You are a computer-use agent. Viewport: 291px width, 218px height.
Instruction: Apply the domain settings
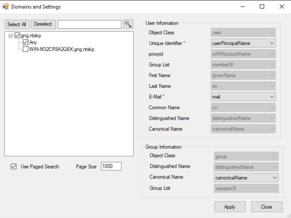tap(230, 207)
